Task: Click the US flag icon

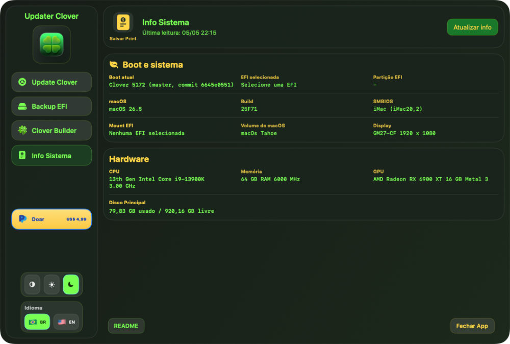Action: [x=62, y=322]
